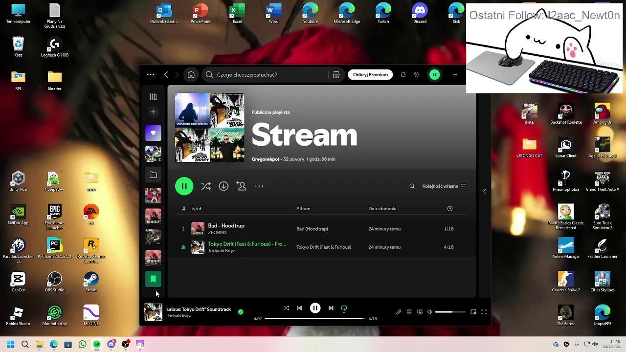Toggle shuffle in the player bar
The height and width of the screenshot is (352, 626).
pos(287,308)
